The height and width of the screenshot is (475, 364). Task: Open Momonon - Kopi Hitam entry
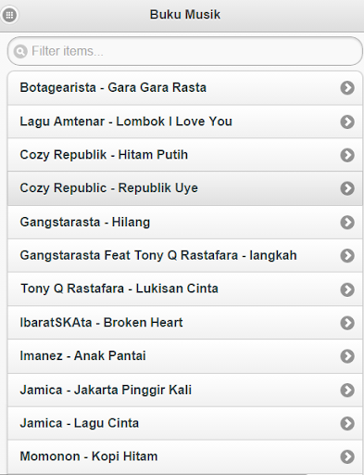[185, 456]
